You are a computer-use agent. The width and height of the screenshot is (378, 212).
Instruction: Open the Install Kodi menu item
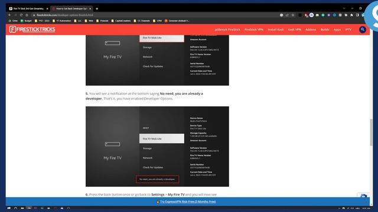click(276, 29)
